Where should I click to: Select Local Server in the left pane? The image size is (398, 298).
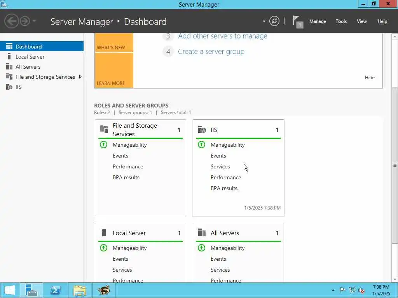tap(42, 57)
